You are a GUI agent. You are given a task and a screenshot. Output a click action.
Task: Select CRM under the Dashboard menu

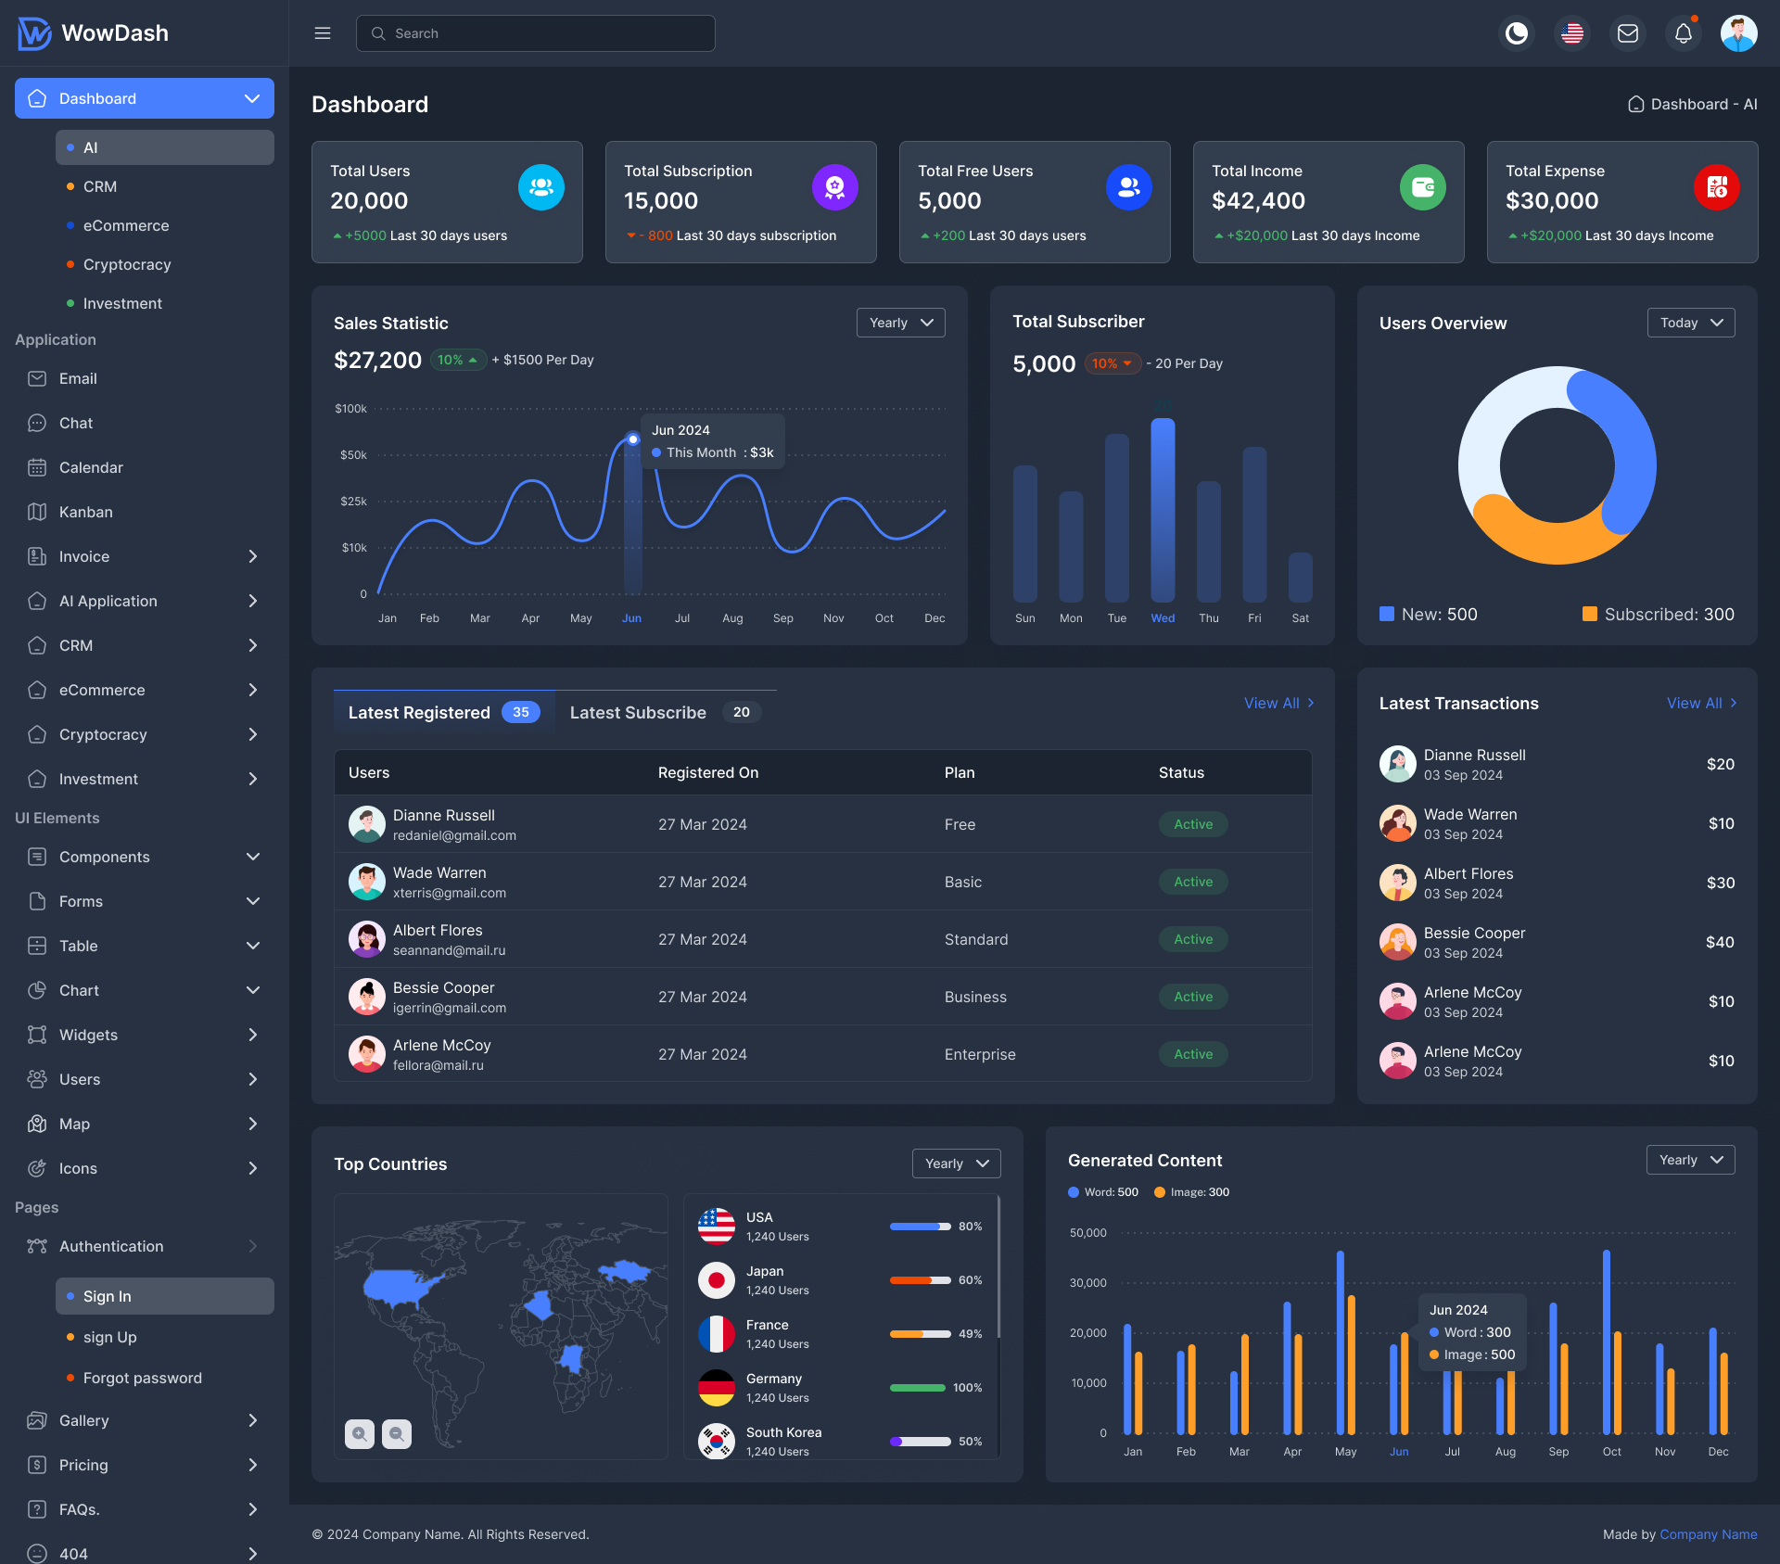99,186
